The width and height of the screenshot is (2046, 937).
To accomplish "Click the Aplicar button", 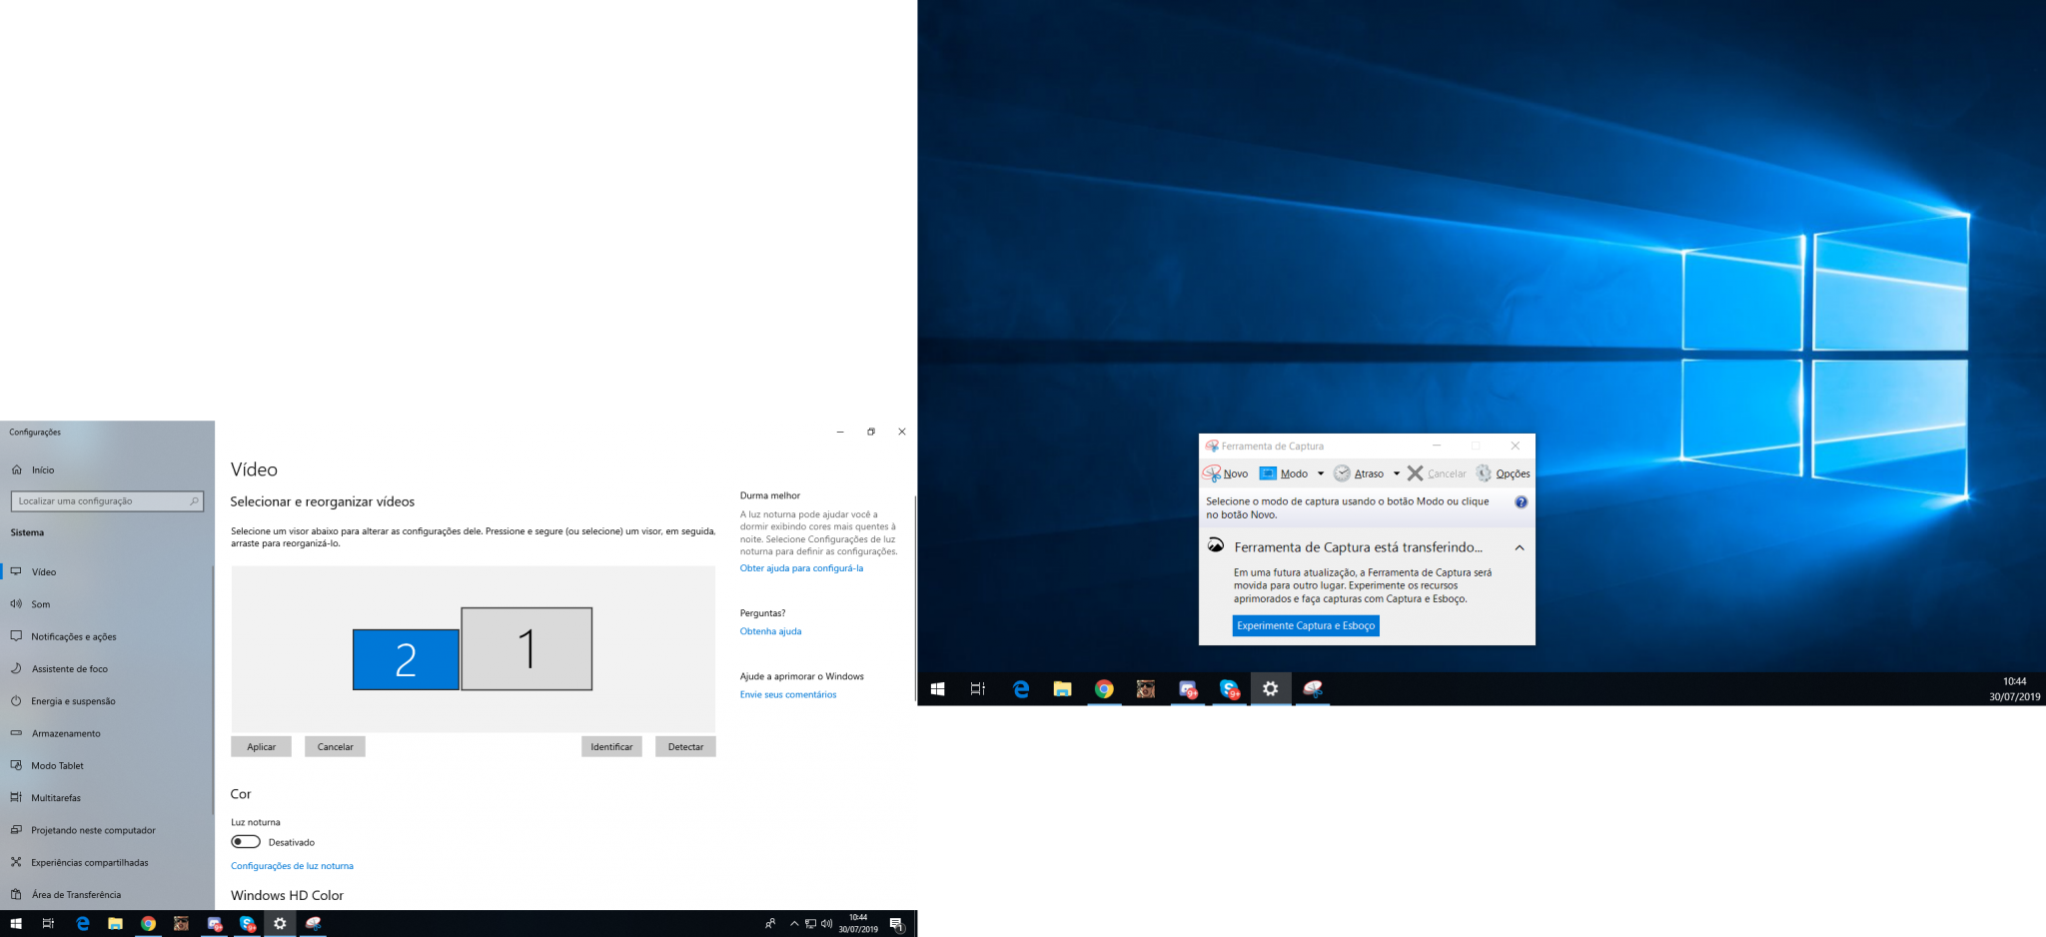I will [261, 746].
